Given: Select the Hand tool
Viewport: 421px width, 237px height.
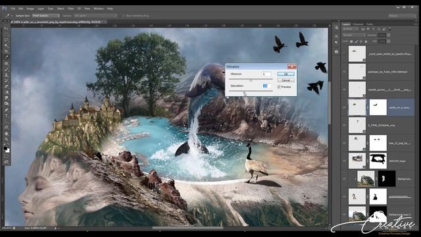Looking at the screenshot, I should pyautogui.click(x=6, y=133).
